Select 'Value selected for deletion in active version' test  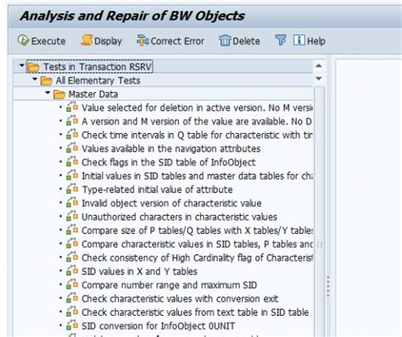click(x=197, y=108)
